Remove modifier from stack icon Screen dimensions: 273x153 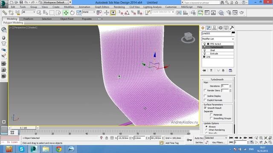223,71
